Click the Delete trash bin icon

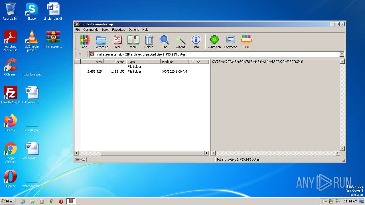tap(149, 42)
